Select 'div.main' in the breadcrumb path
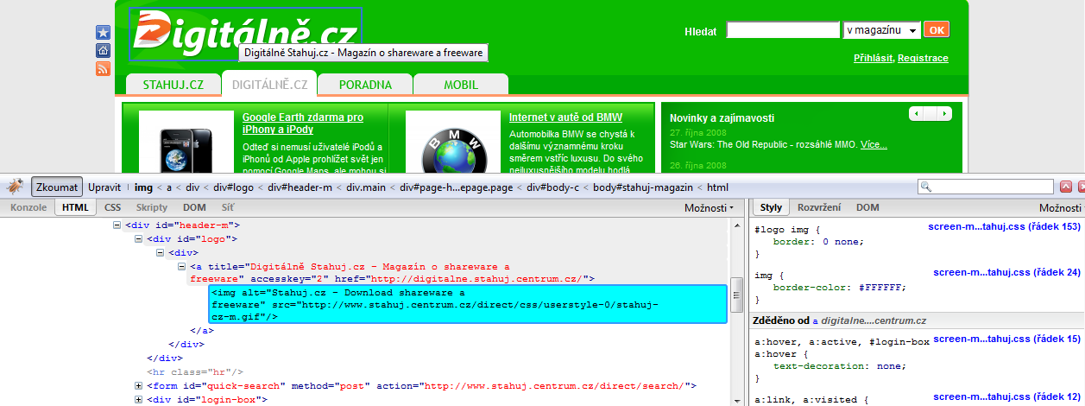Screen dimensions: 1085x406 point(366,187)
